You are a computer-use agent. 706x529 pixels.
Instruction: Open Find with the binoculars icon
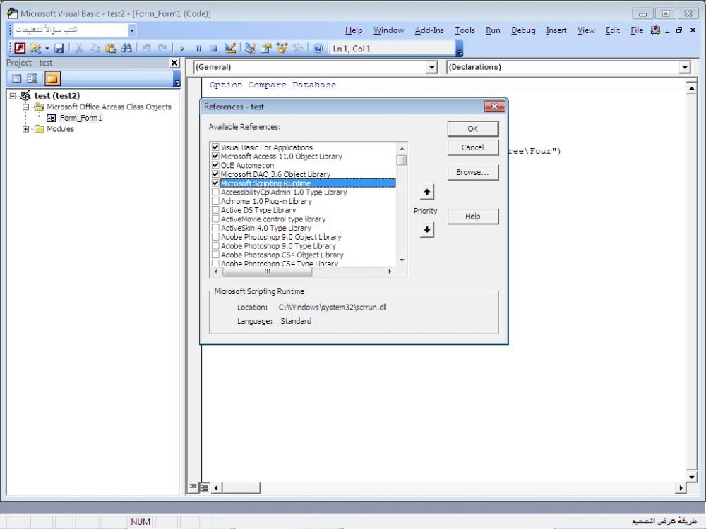(x=126, y=48)
